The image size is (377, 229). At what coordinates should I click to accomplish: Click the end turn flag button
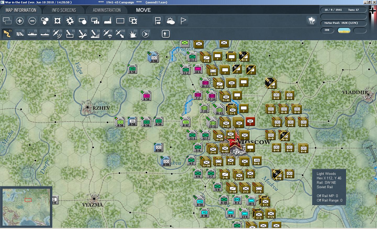pos(311,21)
